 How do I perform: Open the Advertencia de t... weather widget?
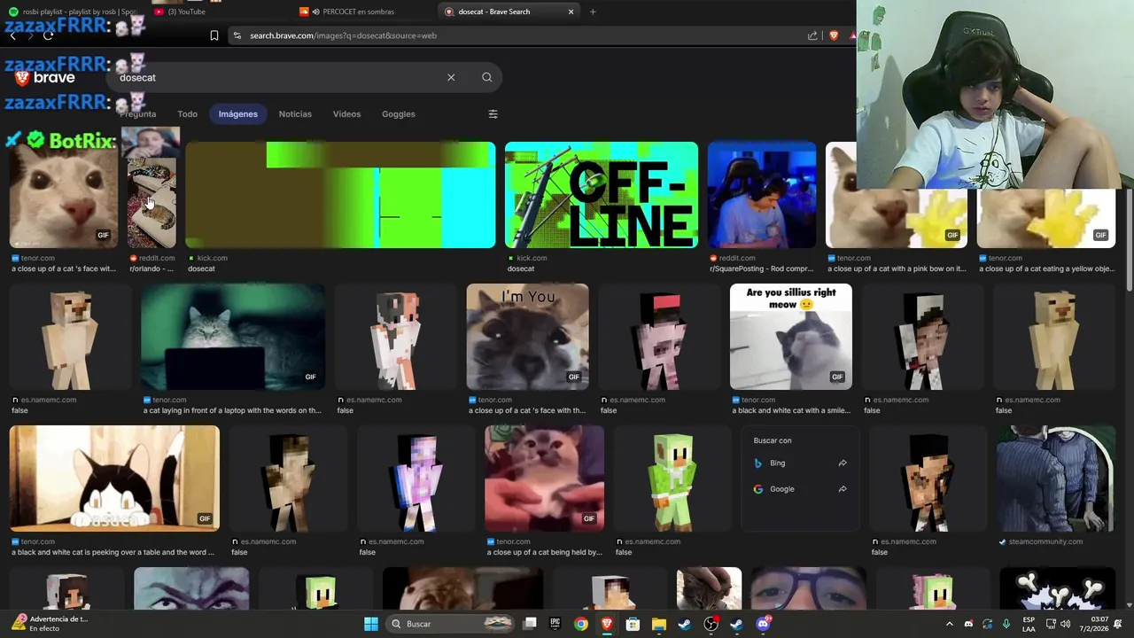(x=50, y=624)
